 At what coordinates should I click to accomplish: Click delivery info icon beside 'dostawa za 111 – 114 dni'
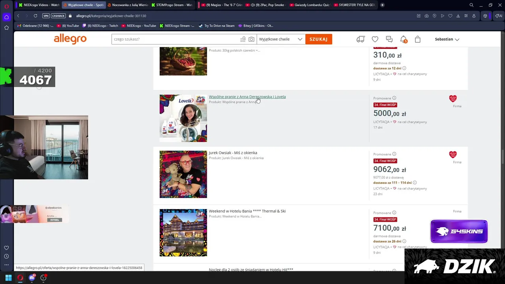415,183
